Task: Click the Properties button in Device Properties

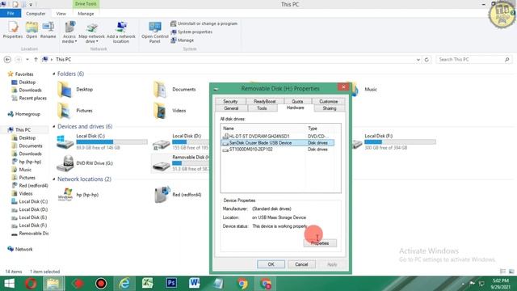Action: click(320, 243)
